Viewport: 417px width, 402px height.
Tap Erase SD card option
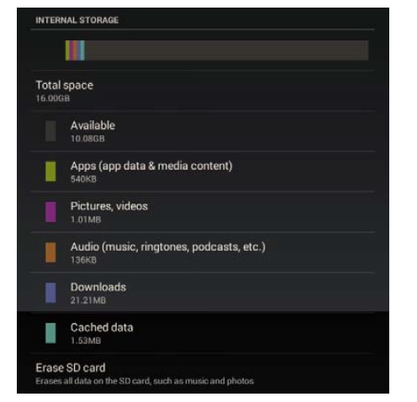[x=202, y=373]
